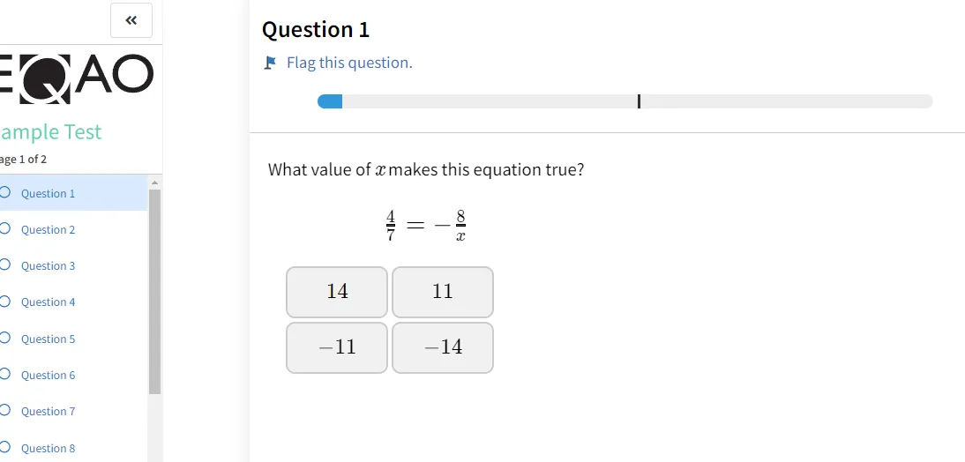This screenshot has height=462, width=965.
Task: Click the test progress bar marker
Action: [x=639, y=101]
